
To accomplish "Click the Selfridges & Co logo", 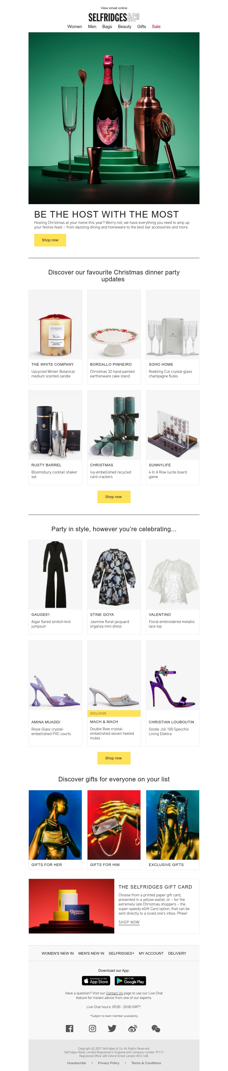I will point(114,17).
